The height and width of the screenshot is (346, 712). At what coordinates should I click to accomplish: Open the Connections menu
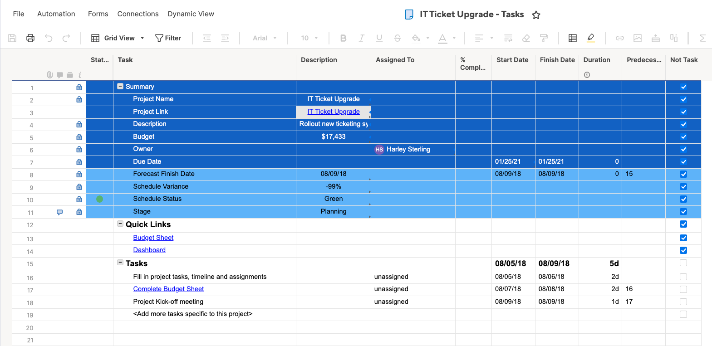(x=138, y=14)
